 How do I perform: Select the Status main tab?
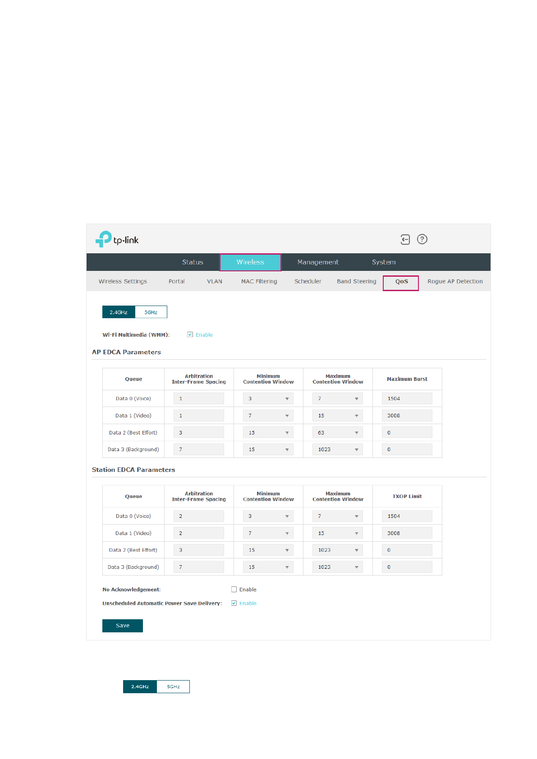coord(193,262)
